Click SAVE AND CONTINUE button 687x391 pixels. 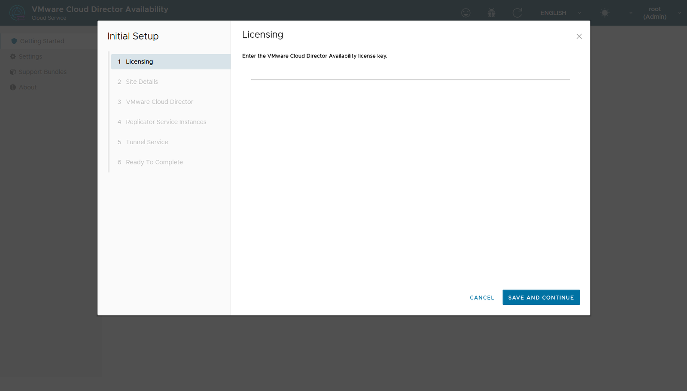541,297
